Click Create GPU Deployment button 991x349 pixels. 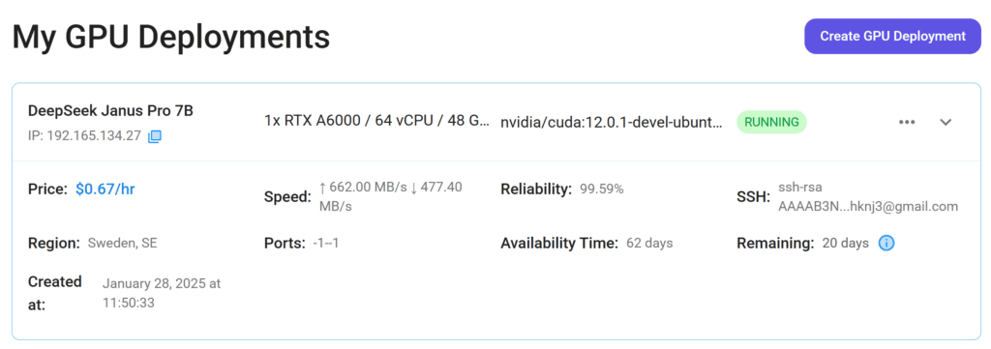coord(892,36)
